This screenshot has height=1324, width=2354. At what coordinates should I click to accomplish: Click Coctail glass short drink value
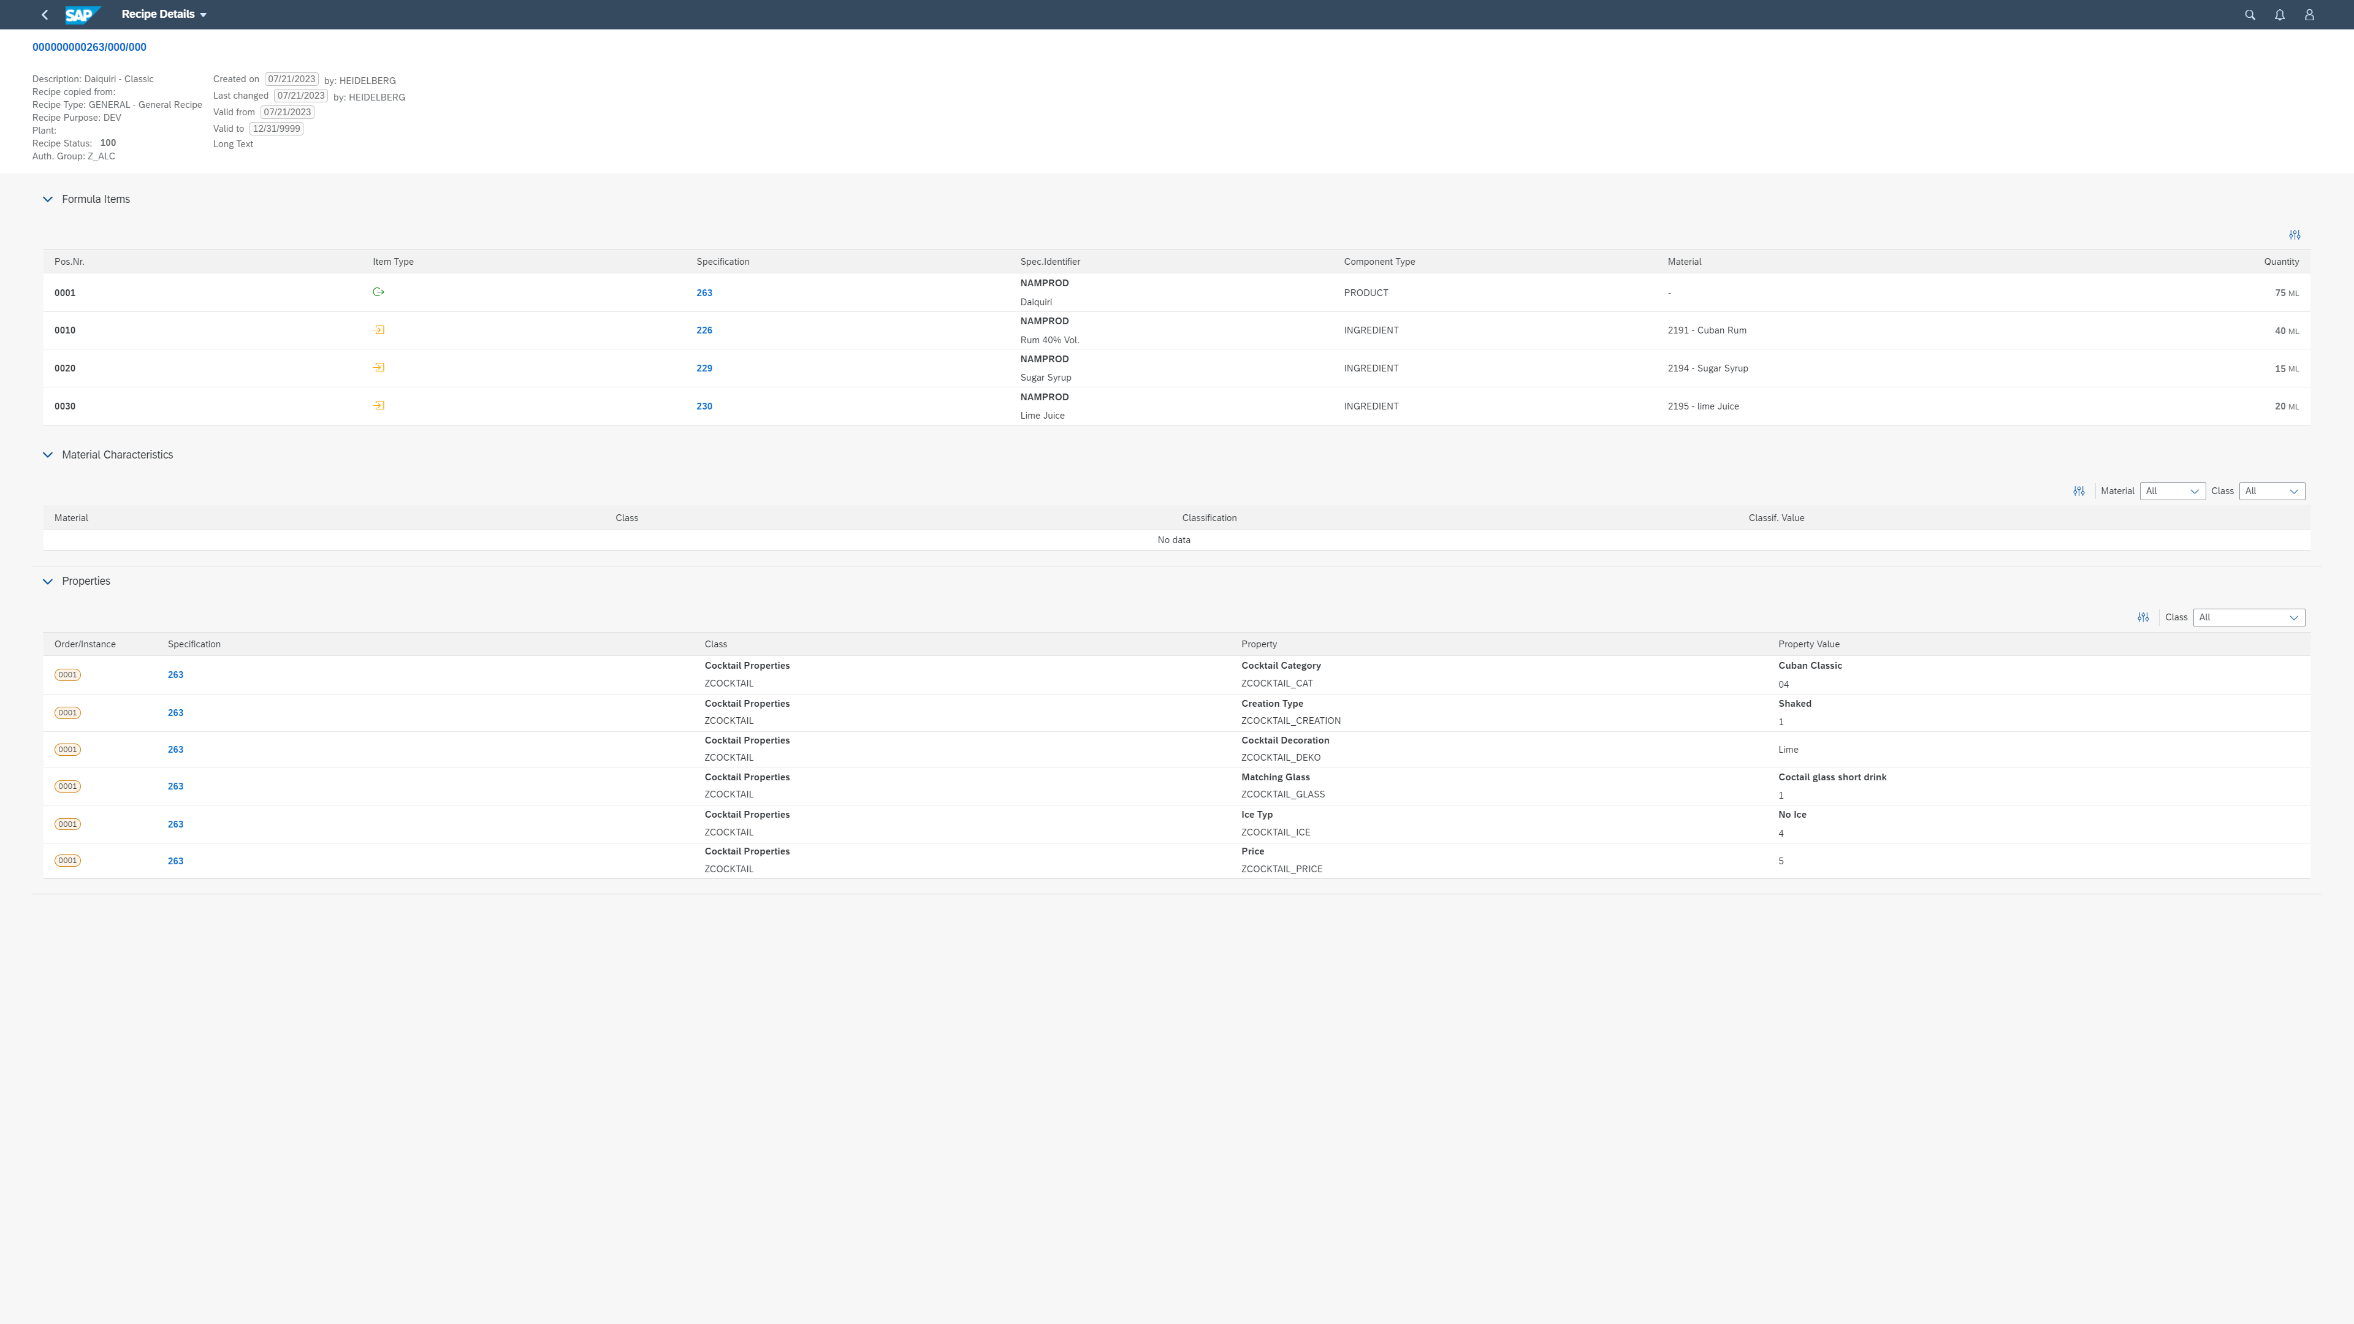pos(1831,778)
